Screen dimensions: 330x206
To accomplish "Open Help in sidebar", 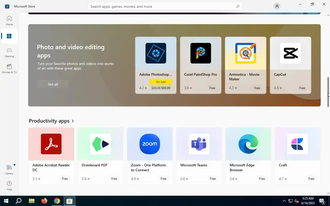I will coord(9,186).
